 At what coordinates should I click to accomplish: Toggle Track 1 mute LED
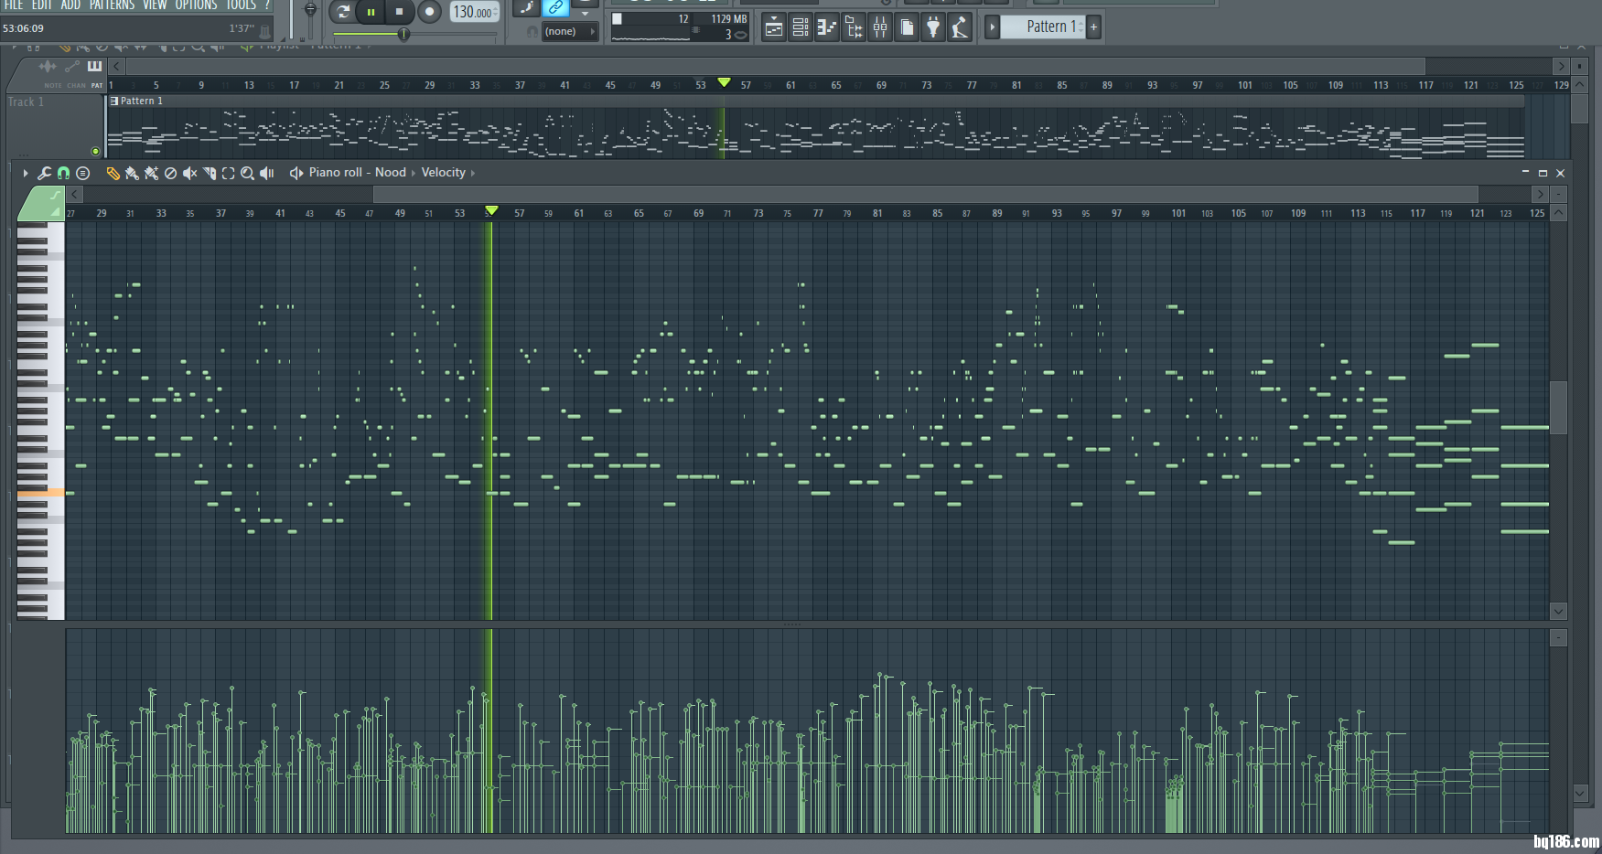pyautogui.click(x=95, y=151)
